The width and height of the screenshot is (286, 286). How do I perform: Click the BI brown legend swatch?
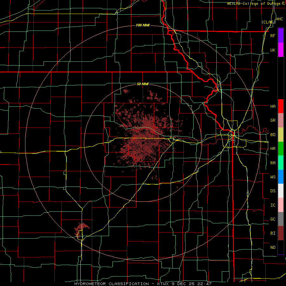coord(281,233)
